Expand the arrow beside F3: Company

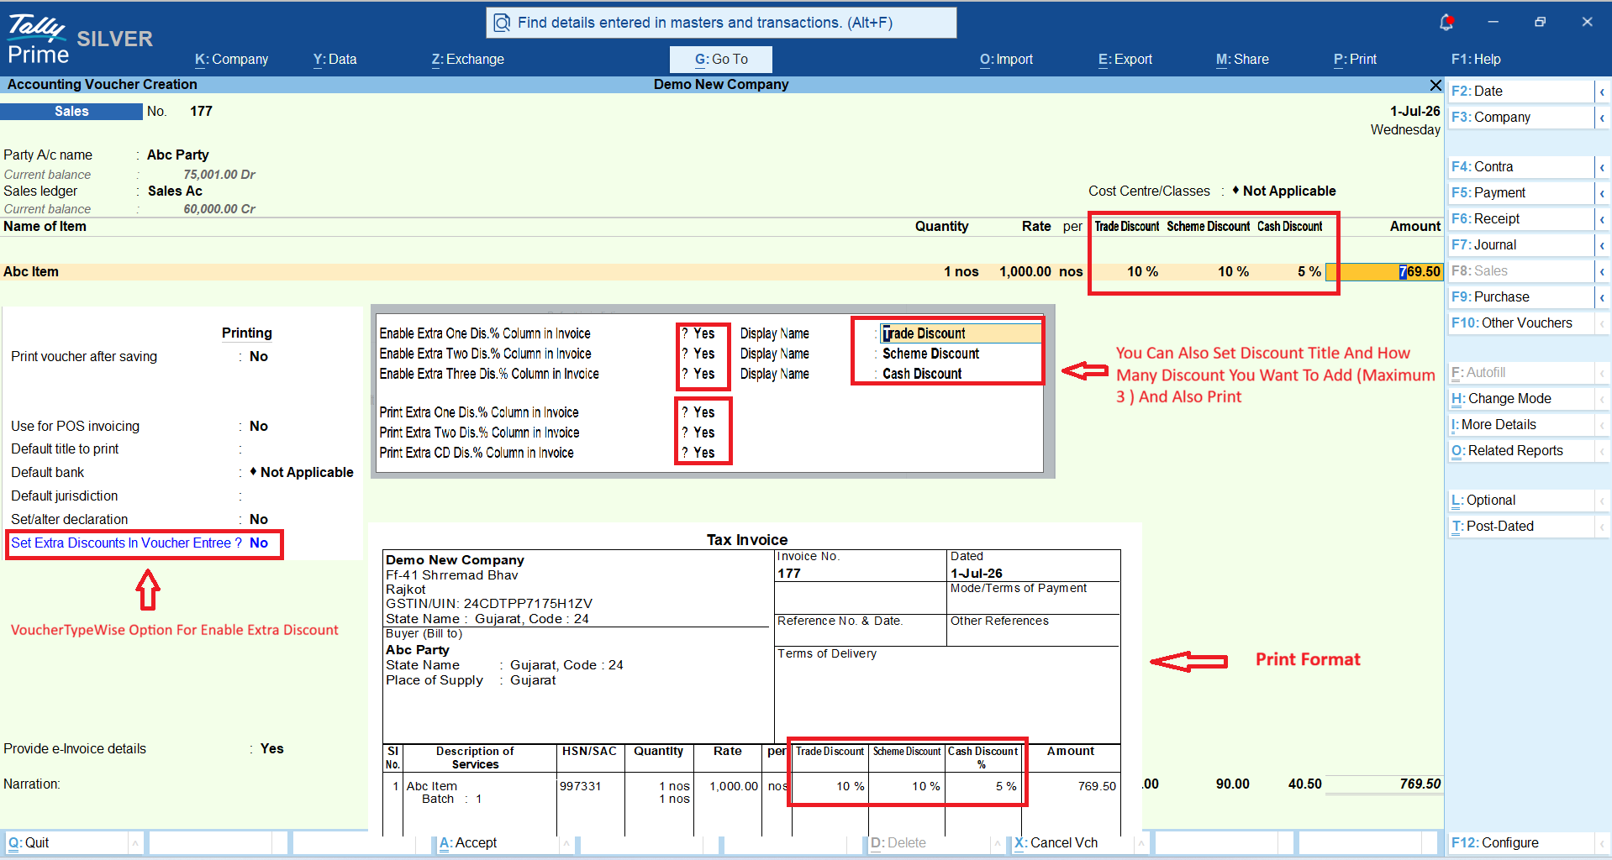(x=1602, y=118)
